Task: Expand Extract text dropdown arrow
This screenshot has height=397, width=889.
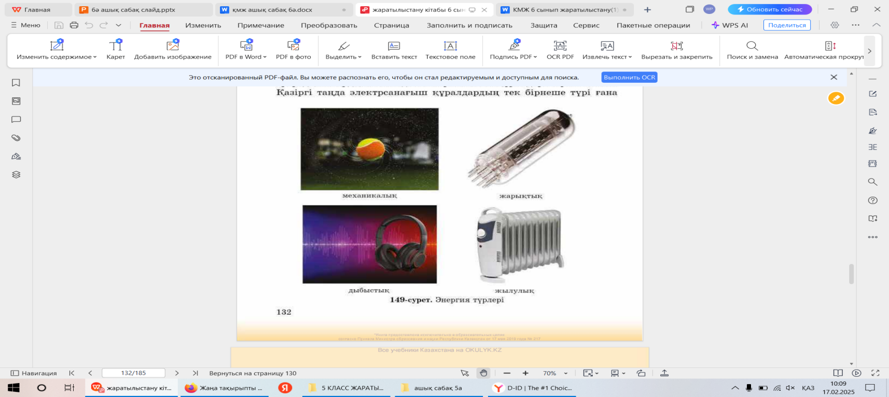Action: 630,57
